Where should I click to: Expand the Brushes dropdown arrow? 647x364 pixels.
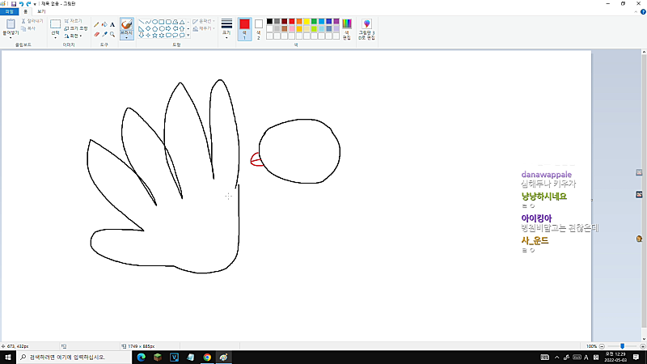pos(127,37)
